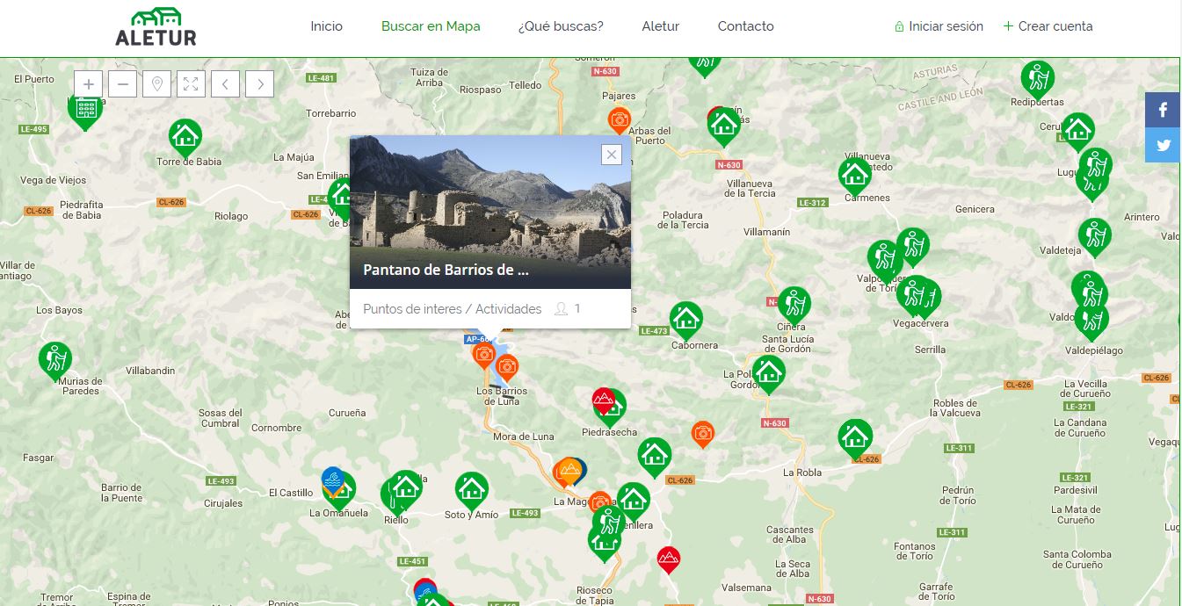
Task: Select the camera marker east of Piedrasecha
Action: tap(702, 433)
